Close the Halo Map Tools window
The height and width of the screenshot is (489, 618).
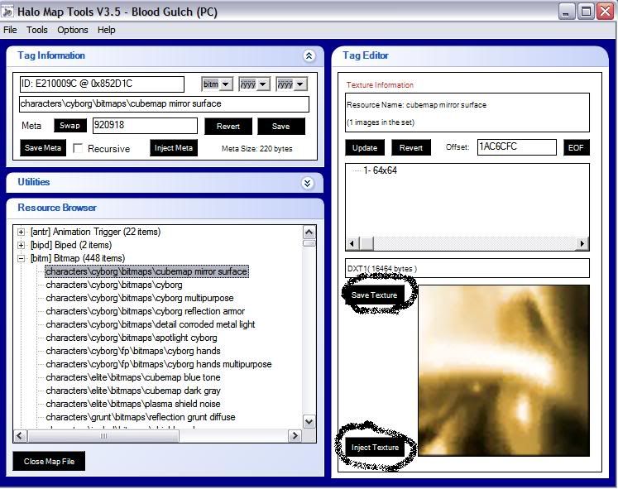coord(606,12)
